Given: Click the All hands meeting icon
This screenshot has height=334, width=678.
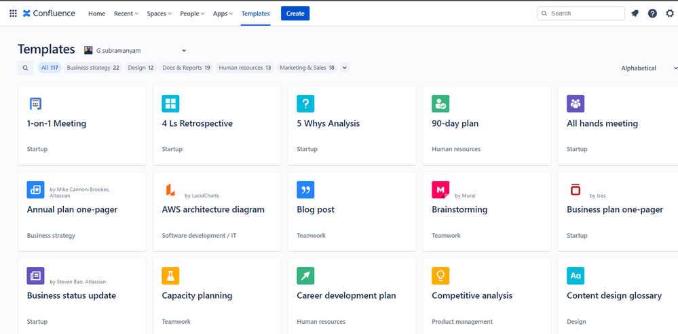Looking at the screenshot, I should coord(576,104).
